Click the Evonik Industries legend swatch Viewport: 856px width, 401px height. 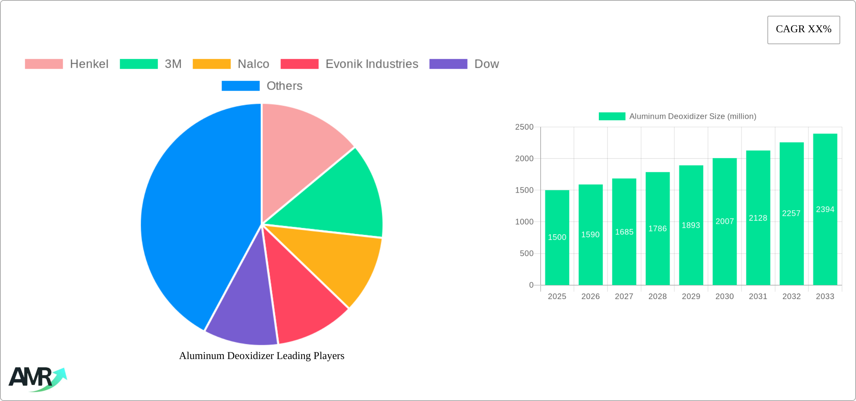[300, 64]
